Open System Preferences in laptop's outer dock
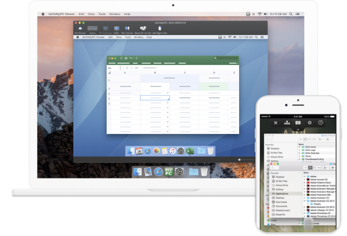 click(179, 172)
